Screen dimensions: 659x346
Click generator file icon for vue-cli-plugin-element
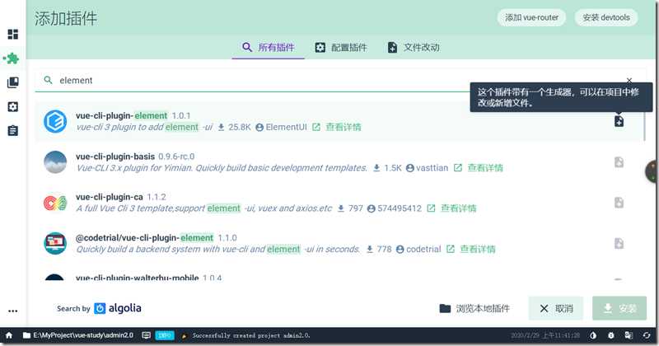619,121
